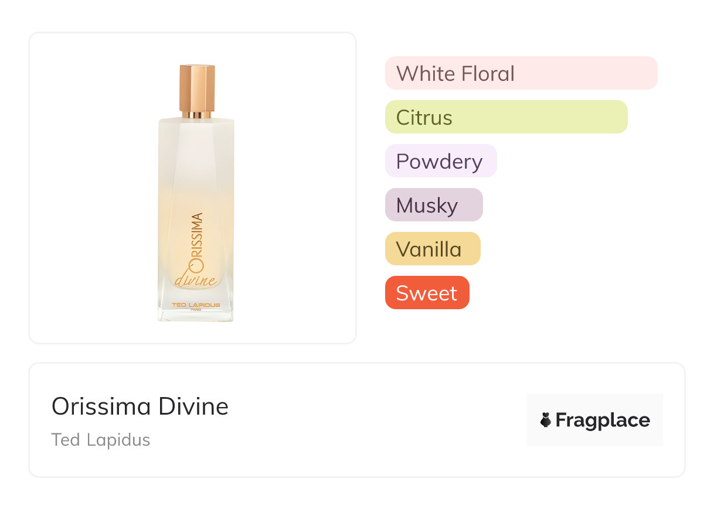Open the Orissima Divine title
Screen dimensions: 714x506
pyautogui.click(x=140, y=406)
